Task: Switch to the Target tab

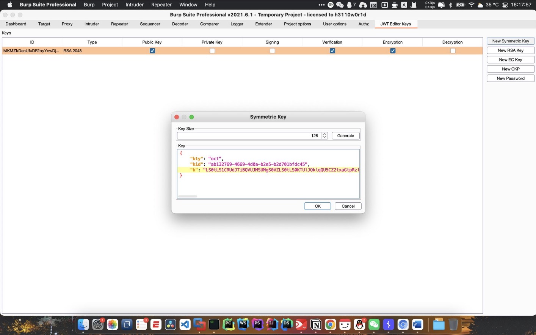Action: click(x=44, y=24)
